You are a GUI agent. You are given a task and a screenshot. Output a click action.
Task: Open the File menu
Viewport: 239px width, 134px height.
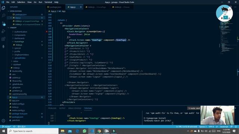tap(7, 2)
